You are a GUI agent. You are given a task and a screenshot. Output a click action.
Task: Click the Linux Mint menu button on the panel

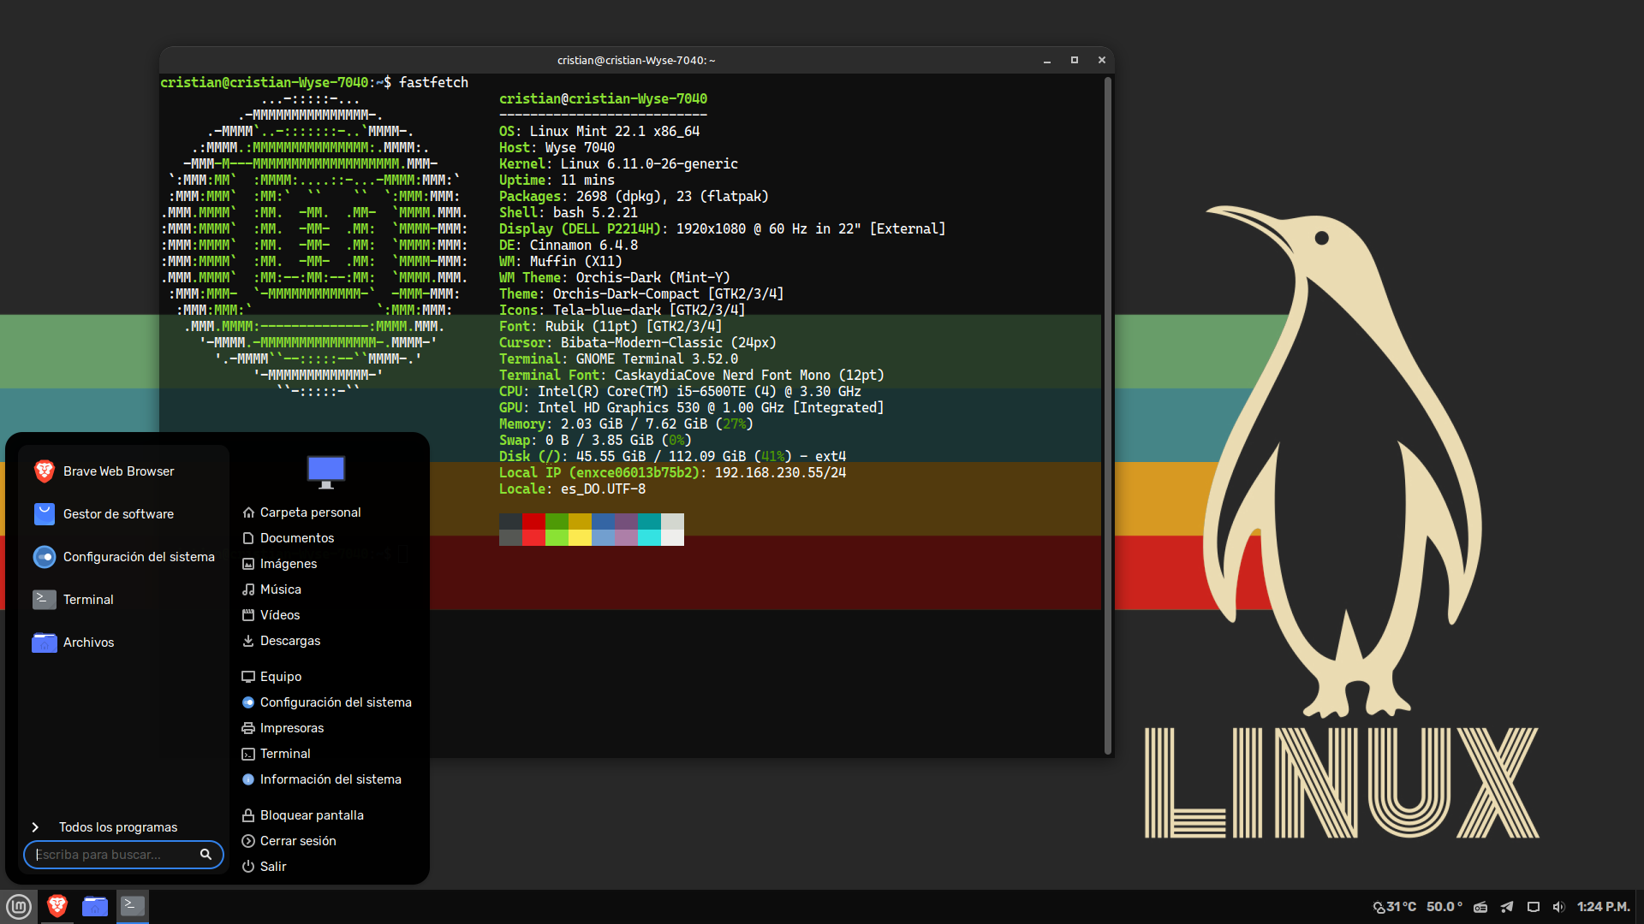pos(19,906)
